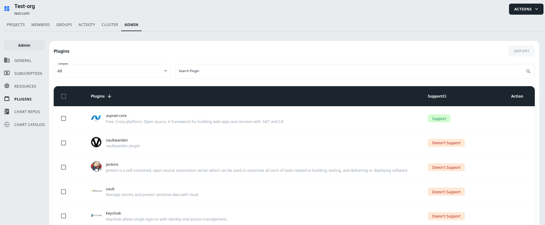Image resolution: width=545 pixels, height=225 pixels.
Task: Open SUBSCRIPTION in the admin sidebar
Action: [x=28, y=73]
